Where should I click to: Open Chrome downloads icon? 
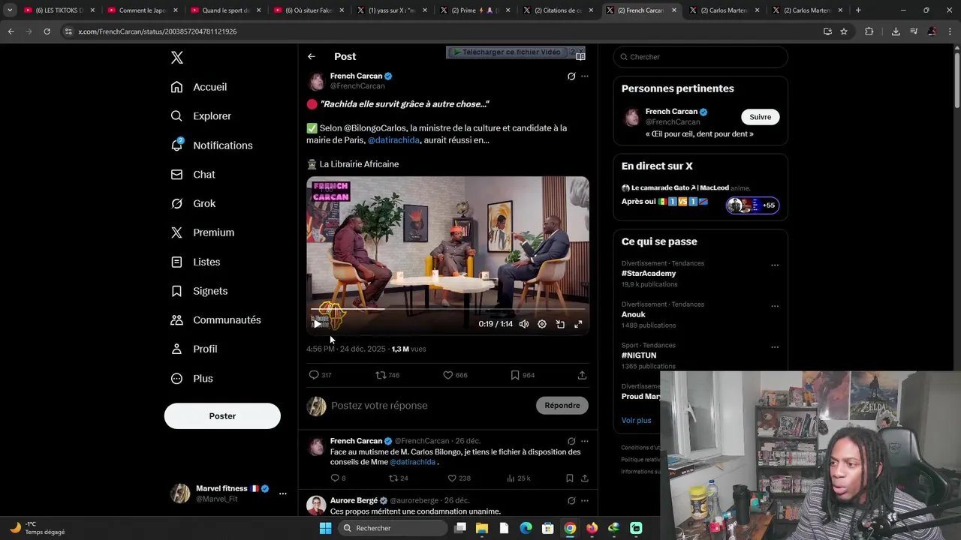click(896, 31)
